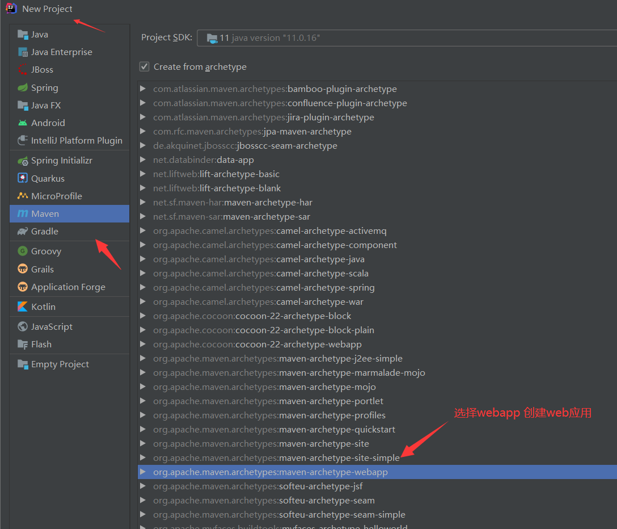Click the Gradle elephant icon

coord(23,231)
